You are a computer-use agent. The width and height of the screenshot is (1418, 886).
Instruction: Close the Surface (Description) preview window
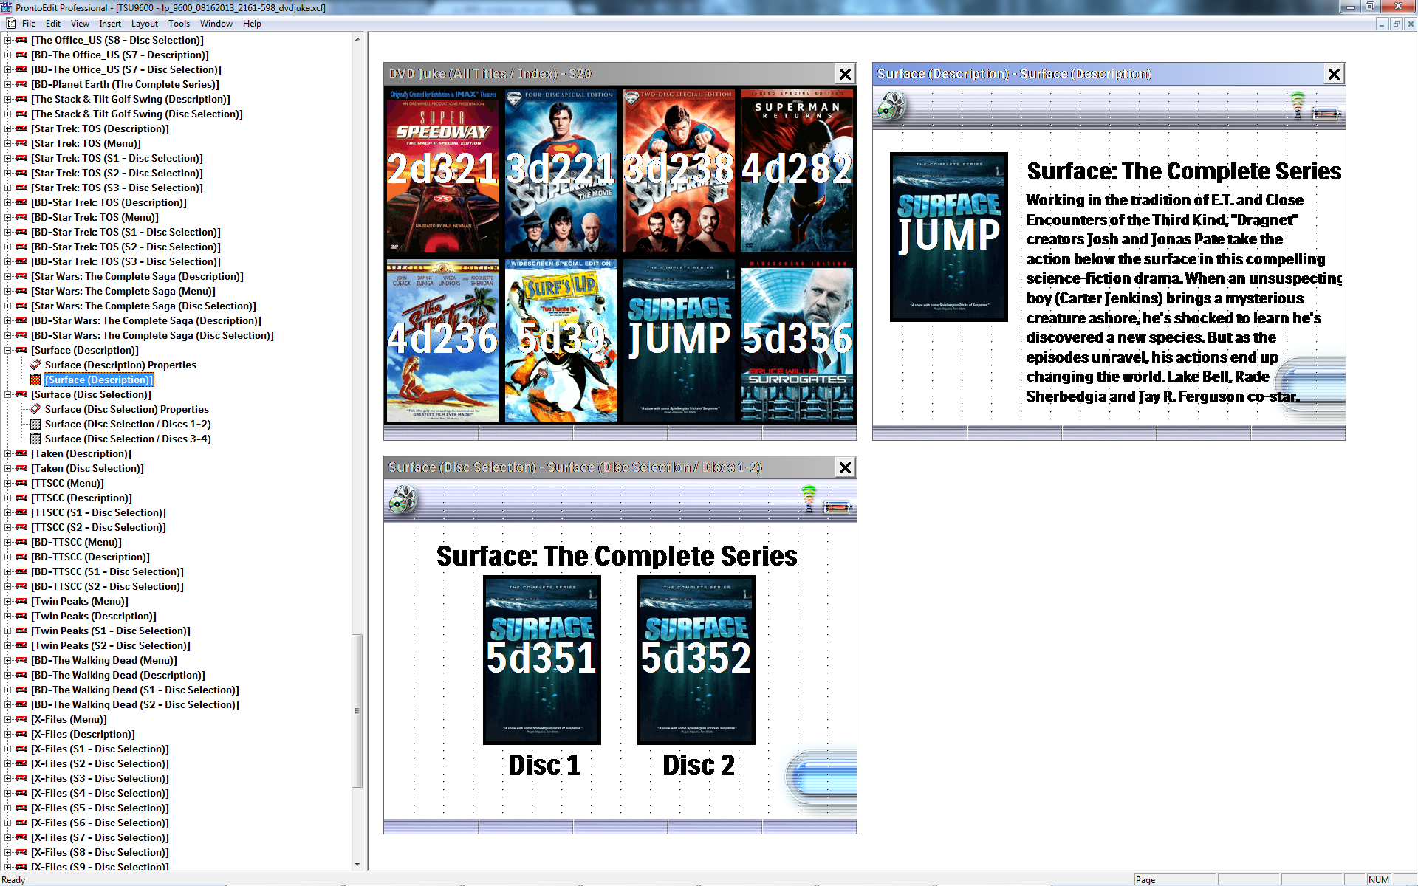pos(1334,74)
